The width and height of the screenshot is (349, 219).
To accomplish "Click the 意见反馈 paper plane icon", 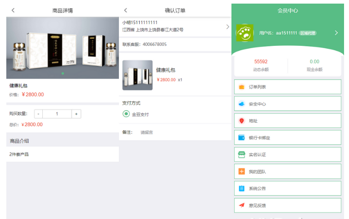I will pos(241,205).
